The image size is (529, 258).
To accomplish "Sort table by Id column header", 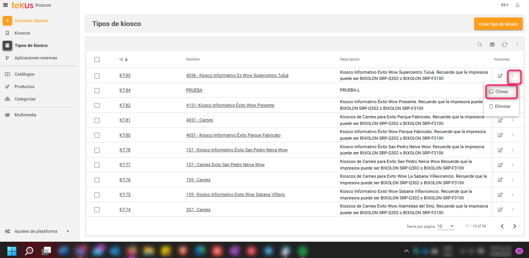I will click(x=123, y=59).
